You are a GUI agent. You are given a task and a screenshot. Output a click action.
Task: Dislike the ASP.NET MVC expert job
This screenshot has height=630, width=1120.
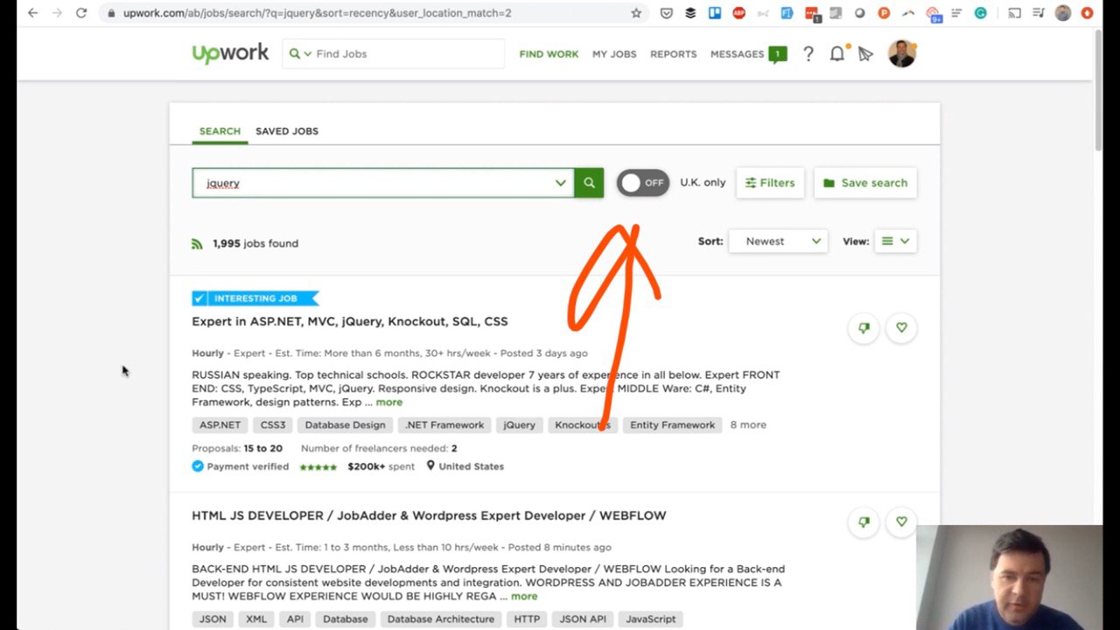click(x=864, y=327)
